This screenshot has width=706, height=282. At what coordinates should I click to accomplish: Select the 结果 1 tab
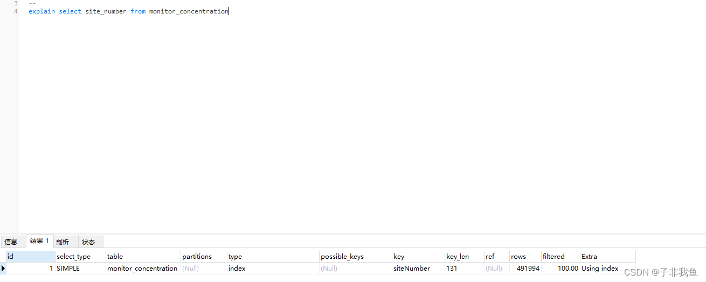click(x=39, y=241)
